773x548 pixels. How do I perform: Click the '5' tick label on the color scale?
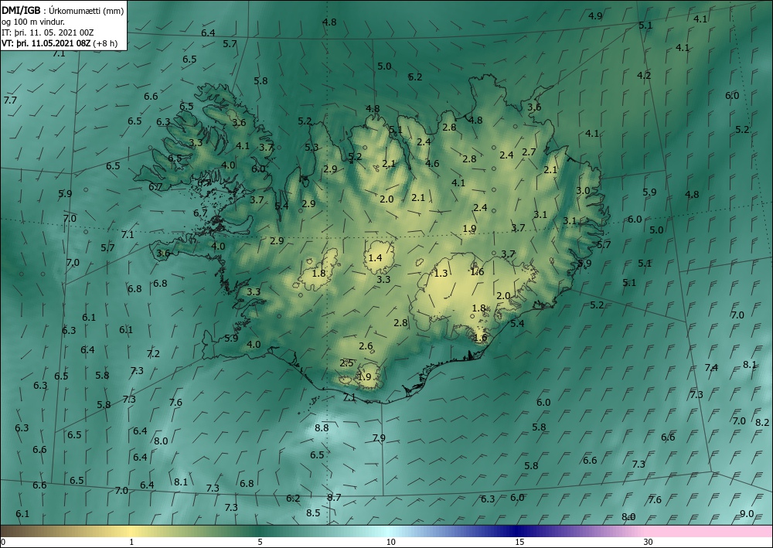click(260, 542)
